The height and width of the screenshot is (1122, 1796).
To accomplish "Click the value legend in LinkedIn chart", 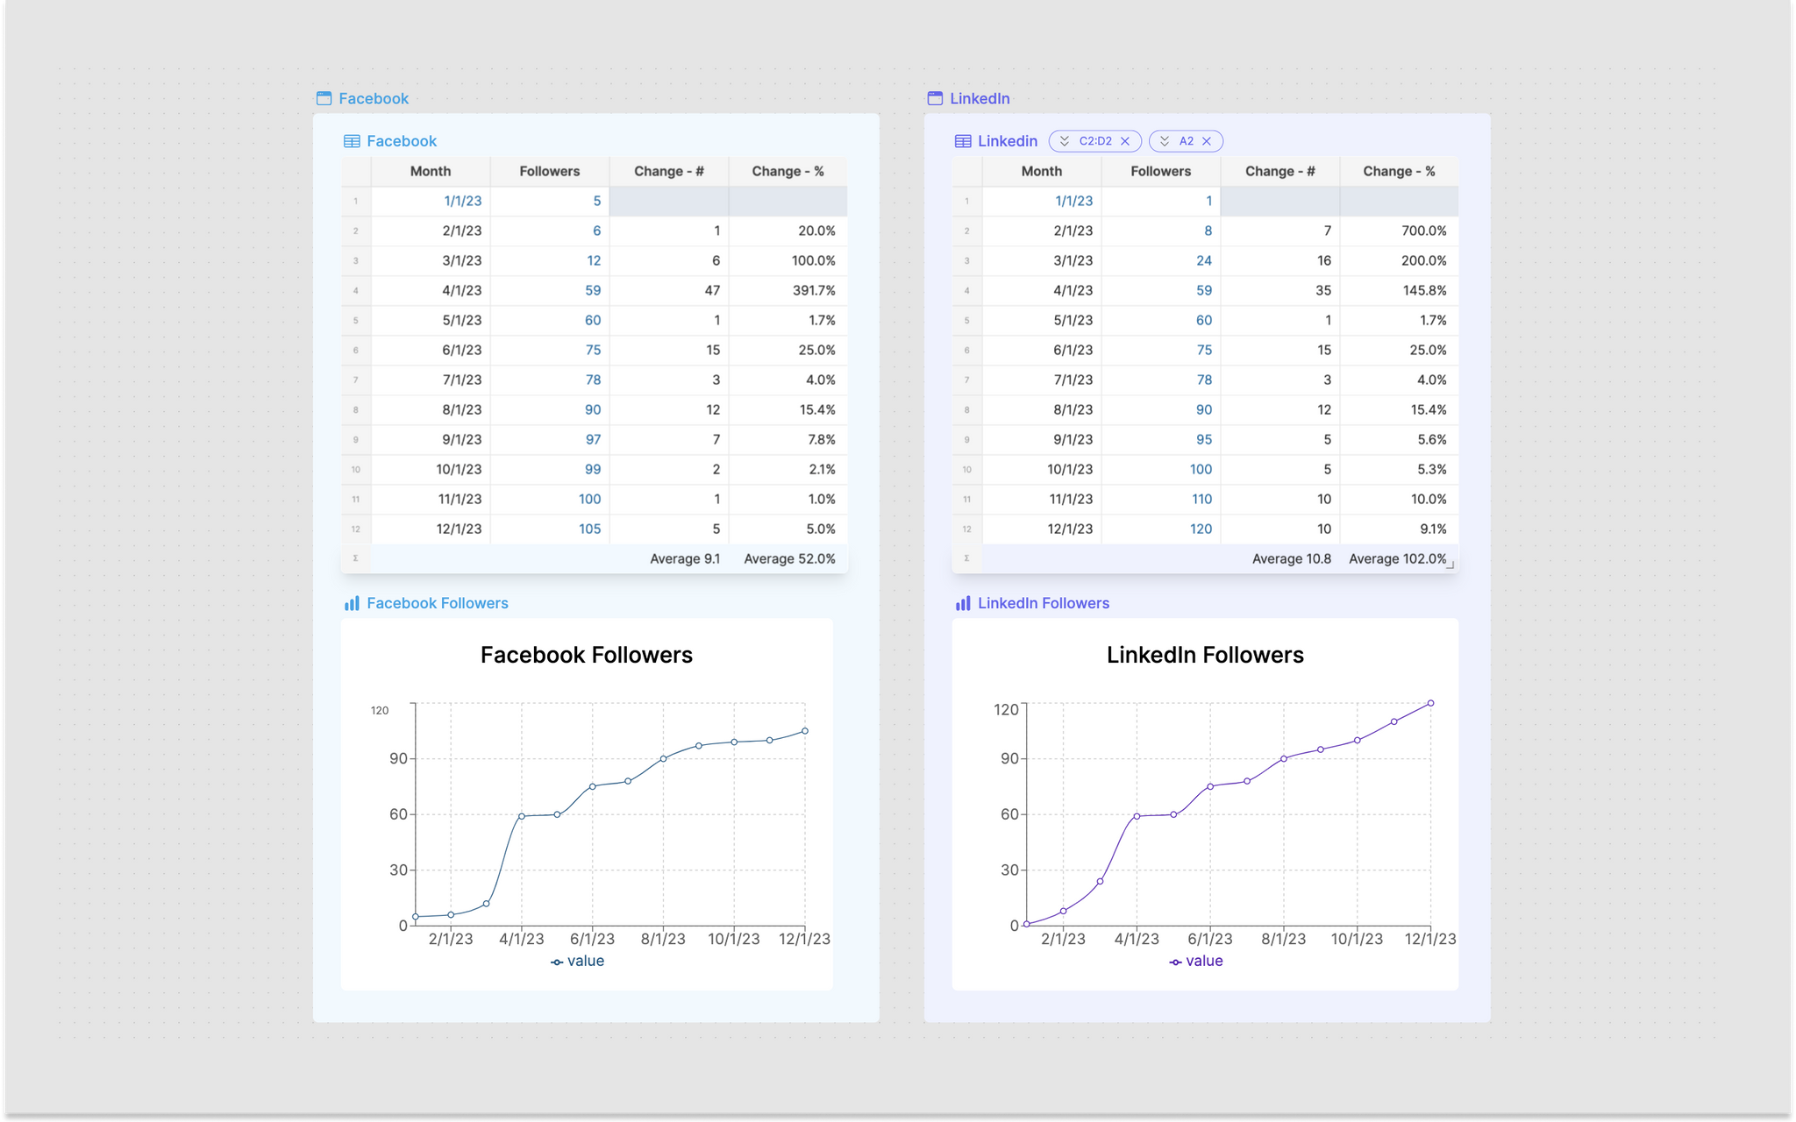I will [x=1196, y=961].
